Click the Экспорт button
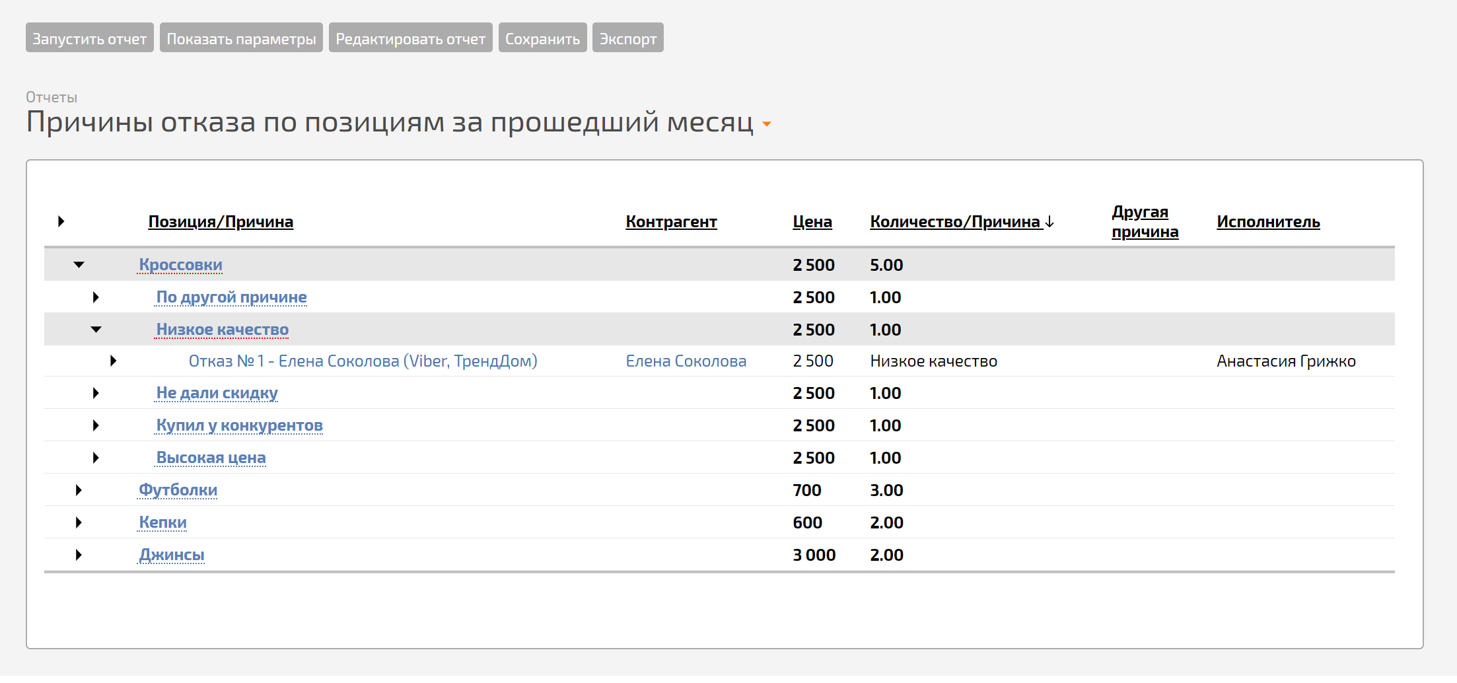 tap(628, 38)
